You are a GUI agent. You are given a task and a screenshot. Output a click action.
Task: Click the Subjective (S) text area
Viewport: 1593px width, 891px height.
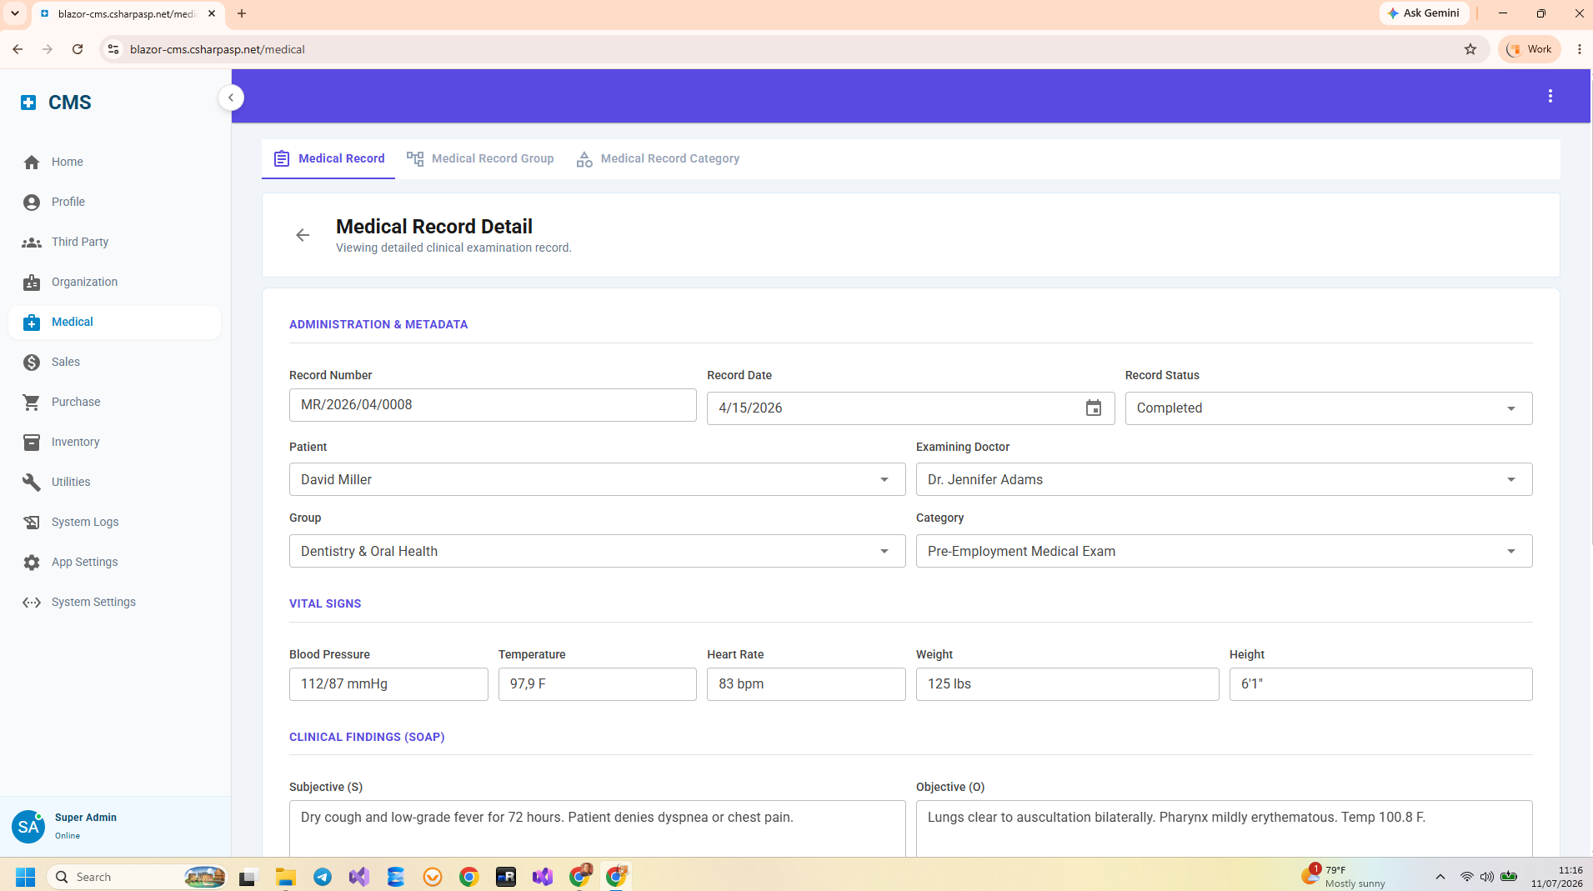pos(597,828)
